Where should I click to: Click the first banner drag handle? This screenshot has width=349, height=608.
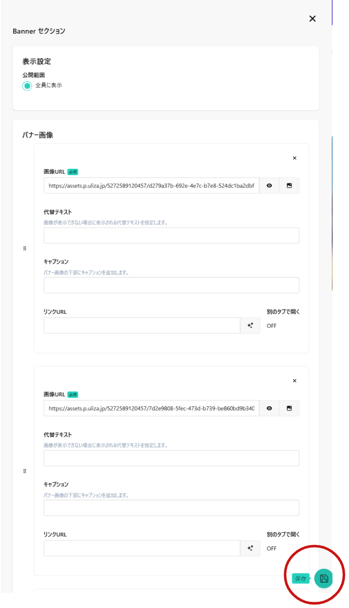click(x=25, y=248)
